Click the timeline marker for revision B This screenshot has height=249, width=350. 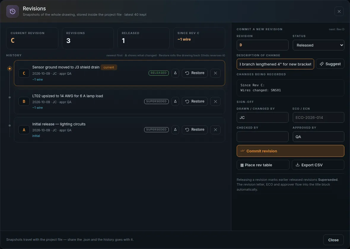(9, 97)
